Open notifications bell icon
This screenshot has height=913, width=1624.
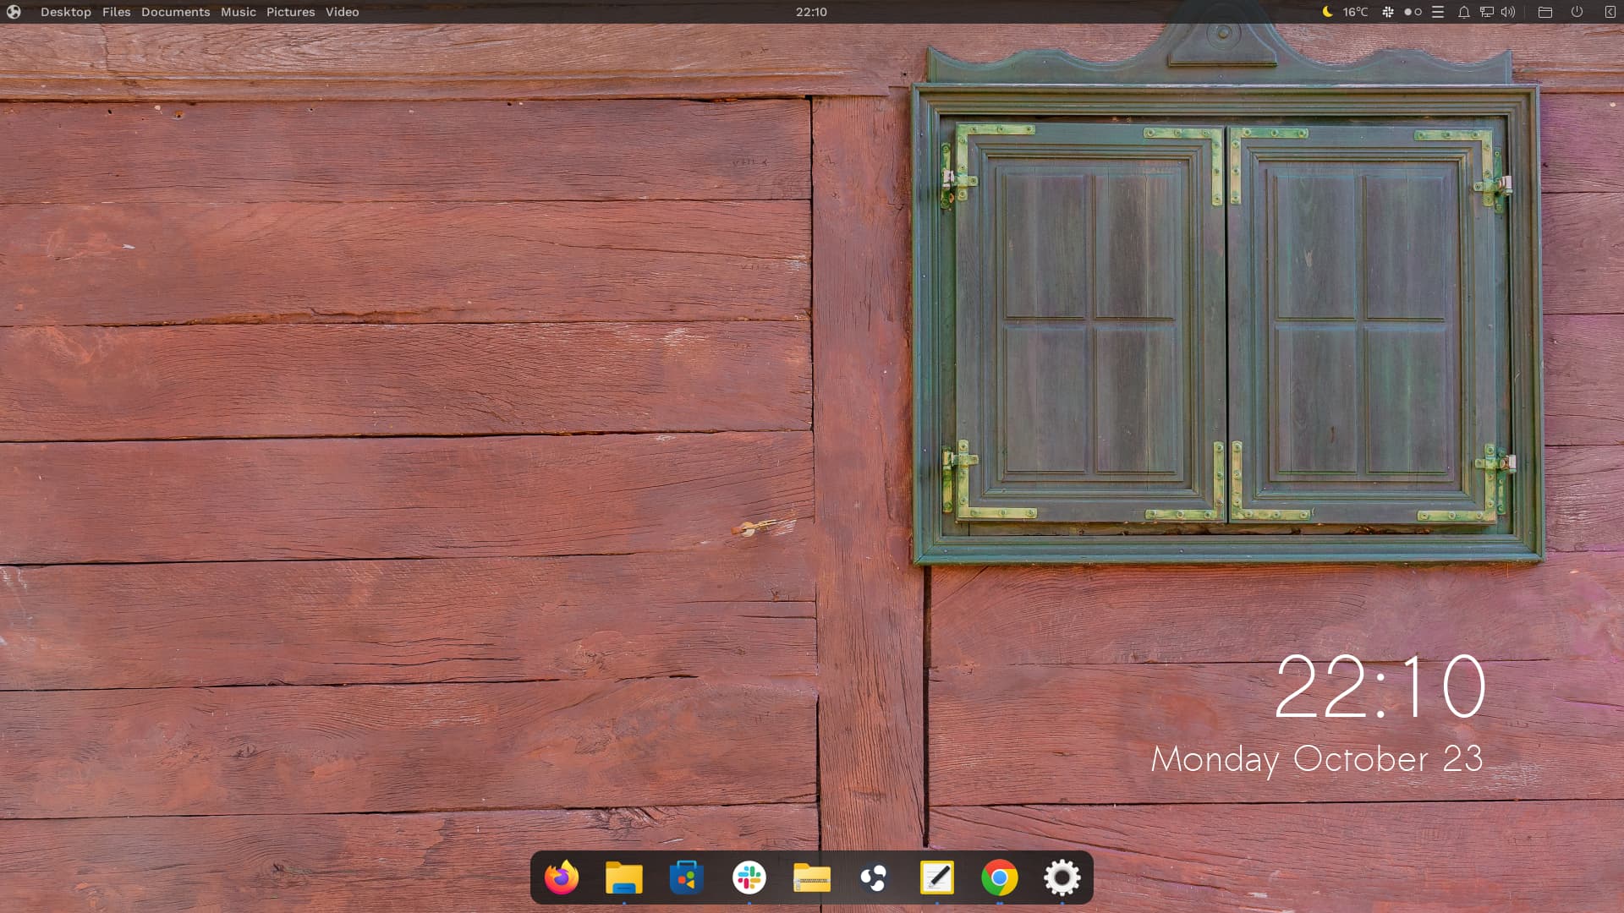(x=1463, y=12)
